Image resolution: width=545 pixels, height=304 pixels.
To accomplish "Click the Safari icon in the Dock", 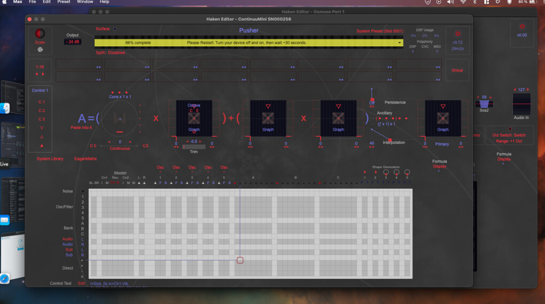I will [x=4, y=278].
